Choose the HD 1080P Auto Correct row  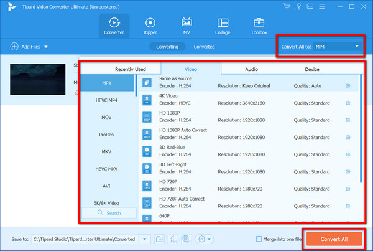pos(248,134)
